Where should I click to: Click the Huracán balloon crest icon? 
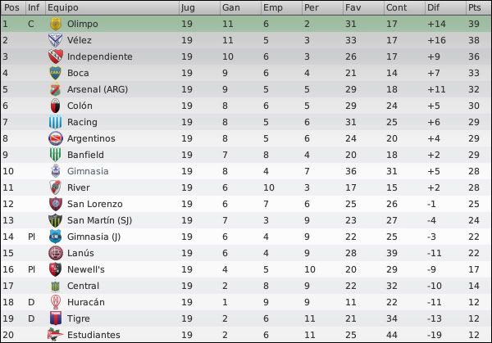pos(56,302)
